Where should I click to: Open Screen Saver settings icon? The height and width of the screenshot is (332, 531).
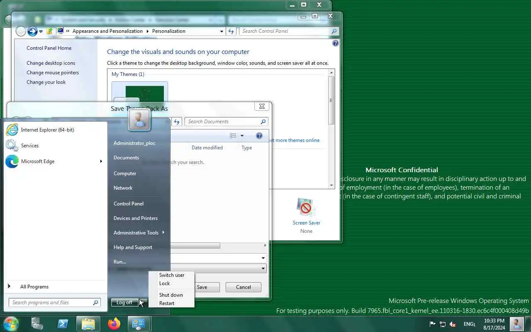pyautogui.click(x=306, y=207)
